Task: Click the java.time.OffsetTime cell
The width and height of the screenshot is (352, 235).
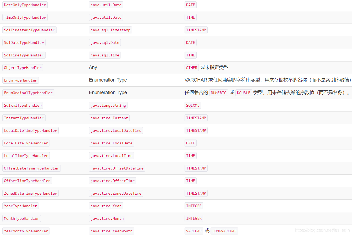Action: pos(113,181)
